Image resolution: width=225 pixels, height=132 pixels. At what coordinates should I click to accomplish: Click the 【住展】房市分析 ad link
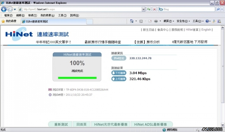[x=146, y=42]
